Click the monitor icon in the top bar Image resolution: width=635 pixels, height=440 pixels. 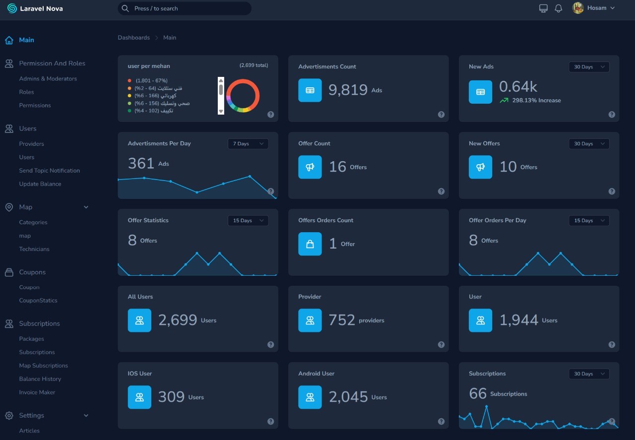tap(543, 8)
